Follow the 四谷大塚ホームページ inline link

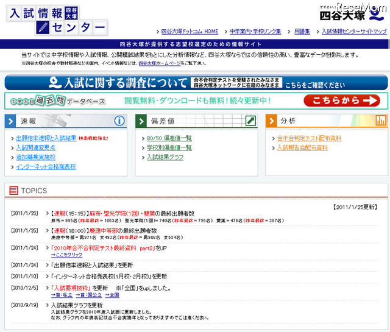(x=160, y=63)
